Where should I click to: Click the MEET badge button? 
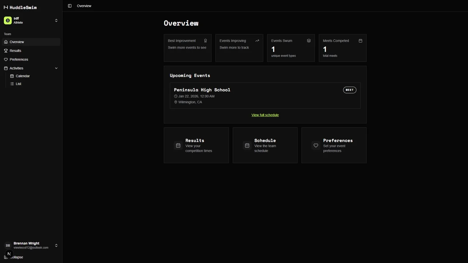349,90
